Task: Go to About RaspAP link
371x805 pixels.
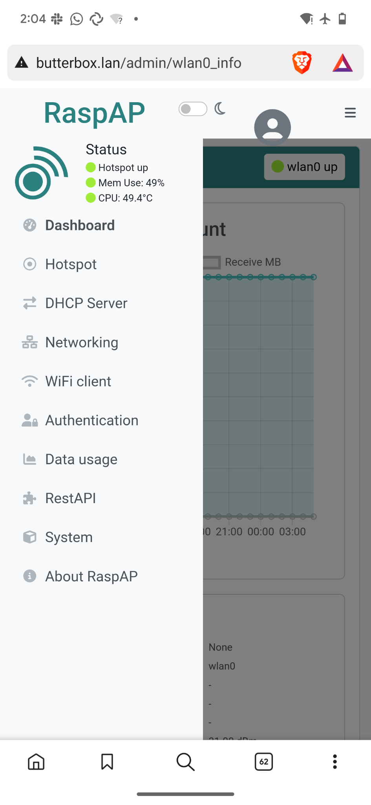Action: [91, 576]
